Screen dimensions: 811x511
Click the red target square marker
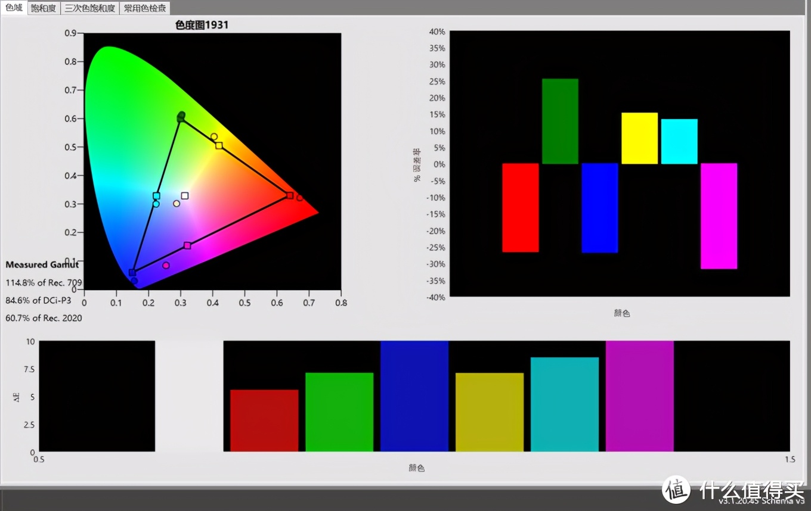tap(290, 195)
